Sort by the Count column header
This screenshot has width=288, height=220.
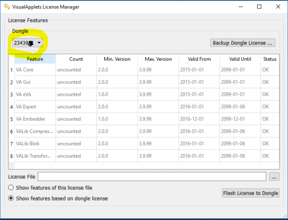coord(76,59)
